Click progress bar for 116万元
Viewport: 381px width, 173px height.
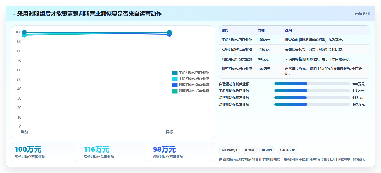[312, 91]
